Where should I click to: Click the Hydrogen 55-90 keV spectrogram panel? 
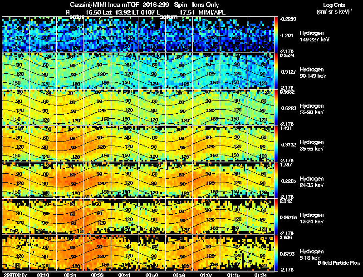click(138, 107)
